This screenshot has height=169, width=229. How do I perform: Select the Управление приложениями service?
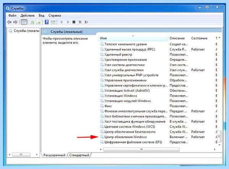(125, 80)
